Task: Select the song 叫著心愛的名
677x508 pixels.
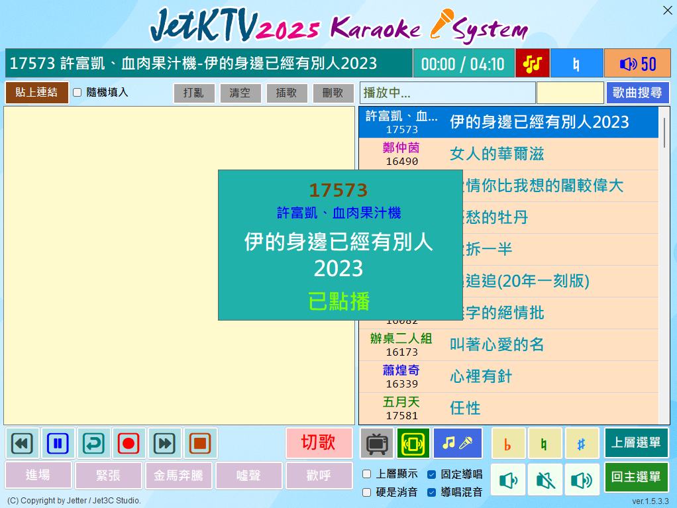Action: 509,345
